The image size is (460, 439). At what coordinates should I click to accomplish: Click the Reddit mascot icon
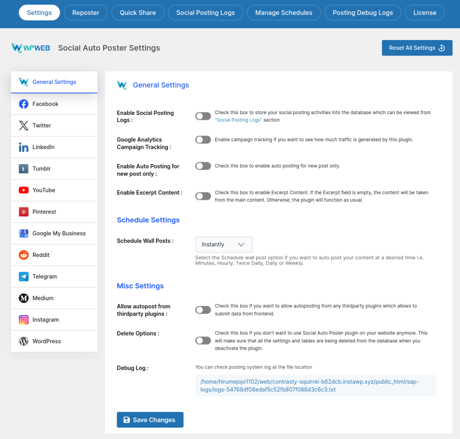pyautogui.click(x=24, y=255)
